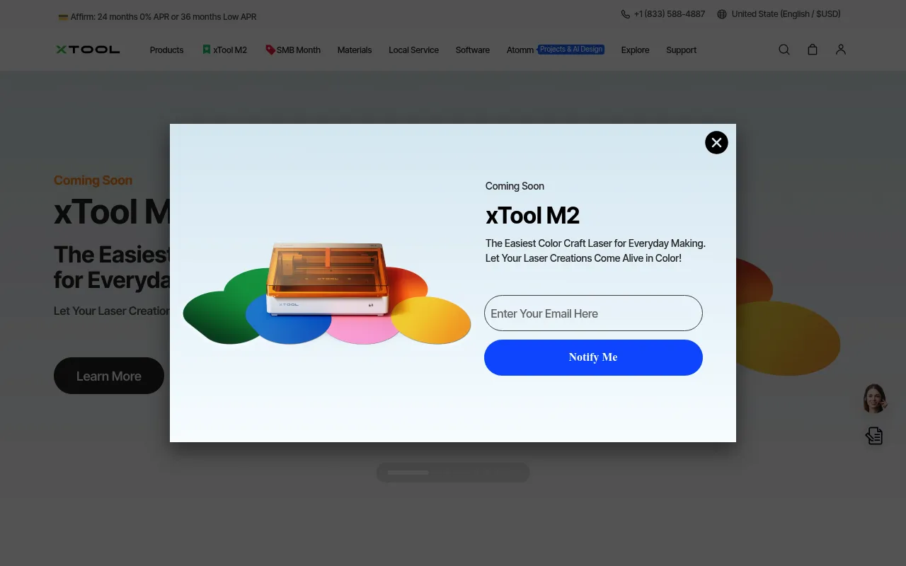Click the Learn More button
The image size is (906, 566).
[x=109, y=376]
